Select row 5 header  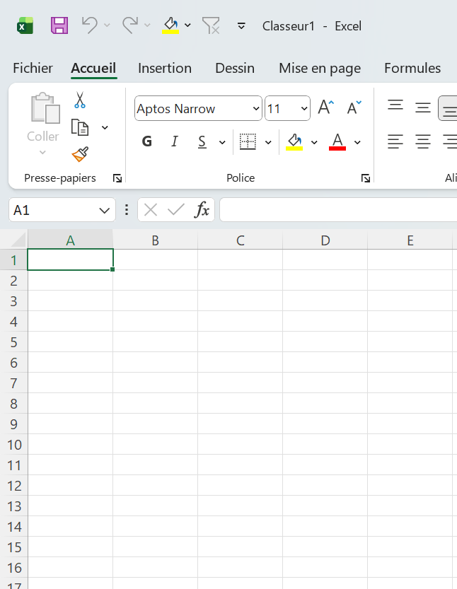(x=14, y=342)
